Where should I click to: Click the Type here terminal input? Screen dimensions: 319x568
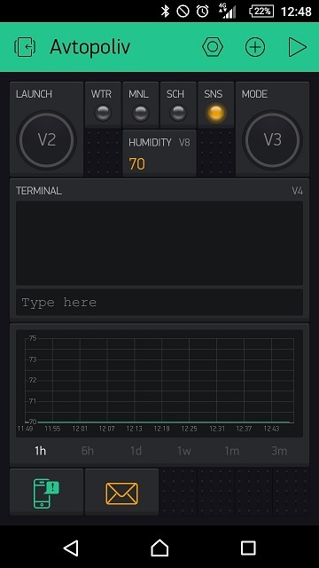(159, 302)
